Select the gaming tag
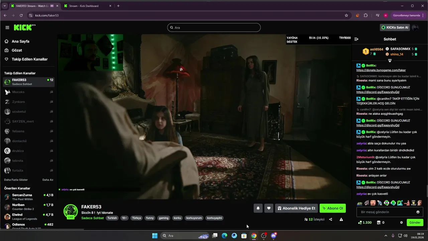Screen dimensions: 428x241 164,218
